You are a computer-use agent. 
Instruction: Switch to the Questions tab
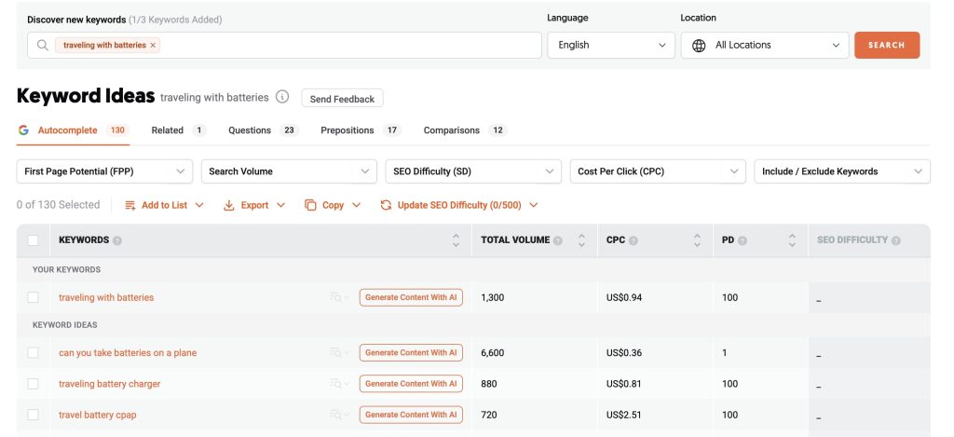point(250,130)
